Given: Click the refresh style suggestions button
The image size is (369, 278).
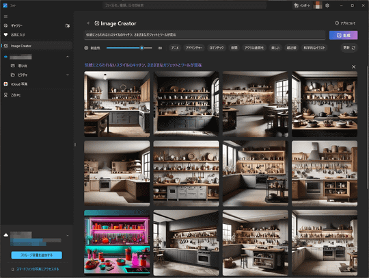Looking at the screenshot, I should coord(349,48).
